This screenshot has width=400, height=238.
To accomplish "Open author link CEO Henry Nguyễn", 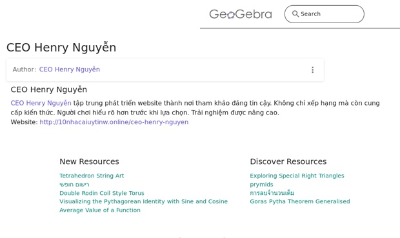I will pyautogui.click(x=70, y=69).
